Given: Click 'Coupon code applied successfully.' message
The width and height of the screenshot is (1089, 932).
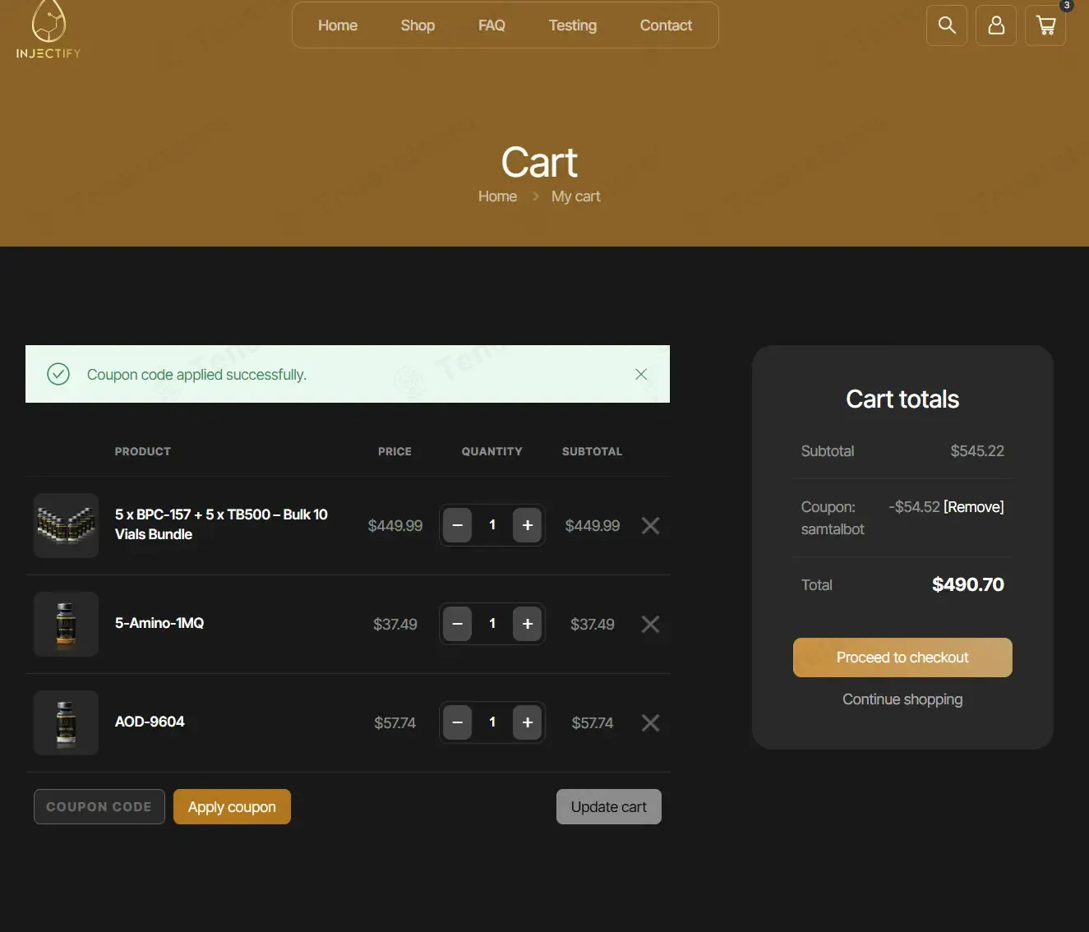Looking at the screenshot, I should pyautogui.click(x=196, y=375).
